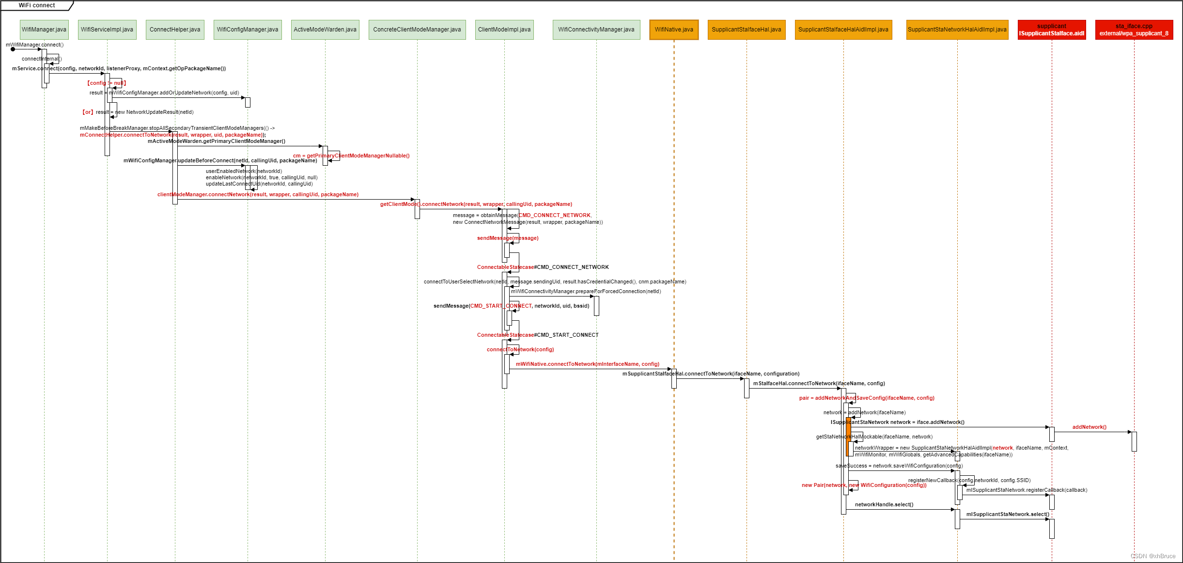The height and width of the screenshot is (563, 1183).
Task: Select 'mISupplicantStaNetwork.registerCallback(callback)' label
Action: click(x=1027, y=490)
